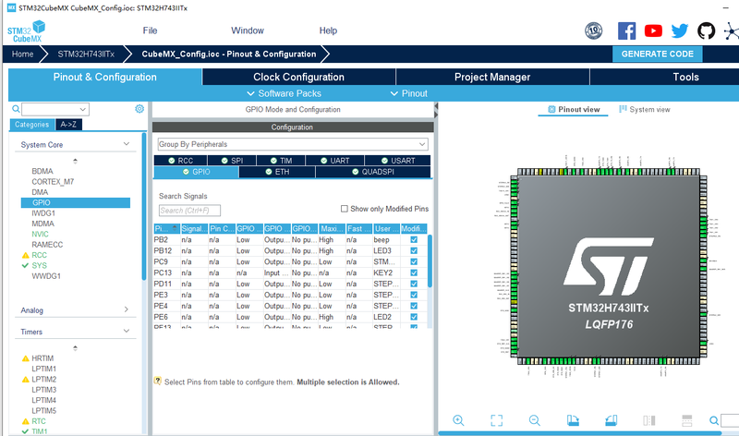Open the YouTube link icon

pyautogui.click(x=653, y=31)
